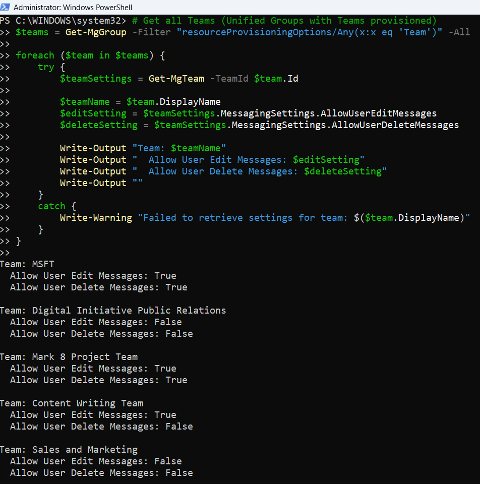This screenshot has width=480, height=484.
Task: Click the Administrator: Windows PowerShell window title
Action: tap(73, 8)
